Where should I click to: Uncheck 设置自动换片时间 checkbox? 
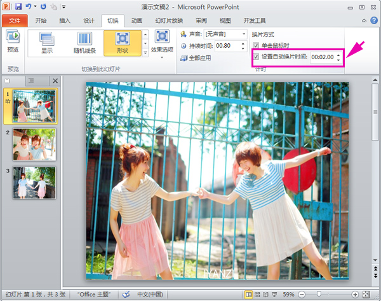(x=256, y=57)
